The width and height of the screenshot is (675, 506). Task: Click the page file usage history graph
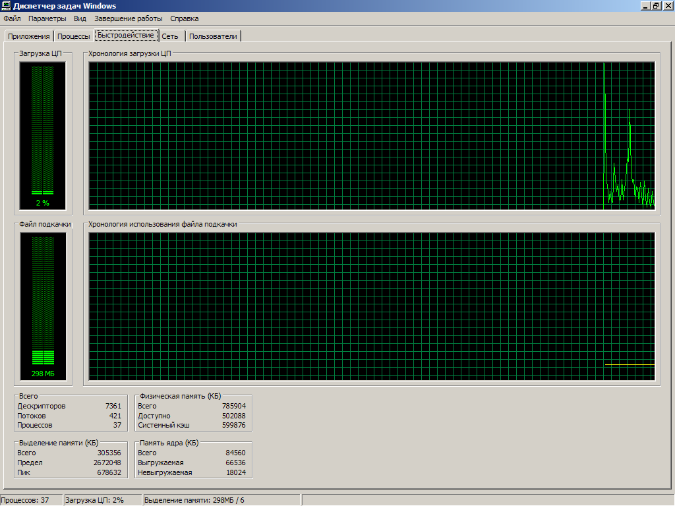(x=371, y=306)
